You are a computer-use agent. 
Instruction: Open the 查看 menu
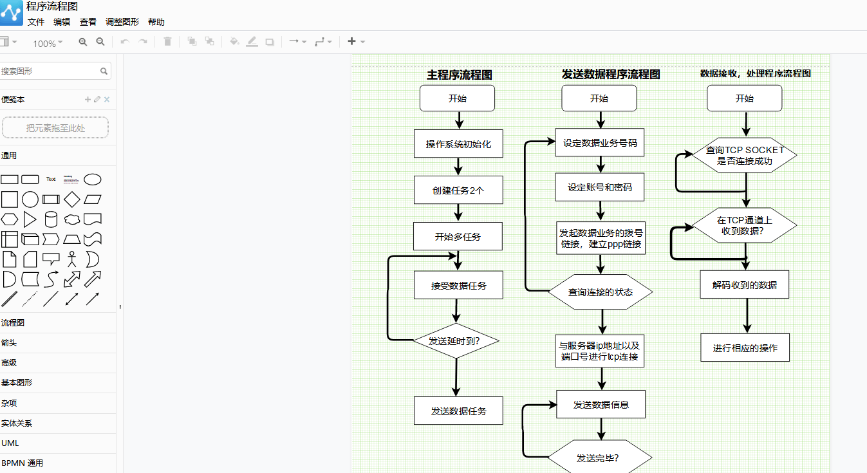pyautogui.click(x=88, y=22)
